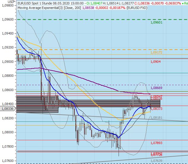Click the purple EMA value 1,08538
Viewport: 188px width, 164px height.
click(88, 8)
